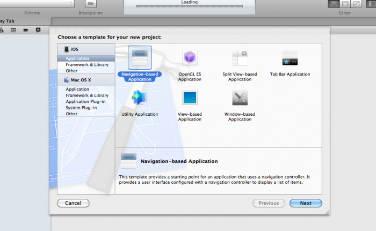Select the iOS section header
Viewport: 376px width, 231px height.
(x=86, y=49)
